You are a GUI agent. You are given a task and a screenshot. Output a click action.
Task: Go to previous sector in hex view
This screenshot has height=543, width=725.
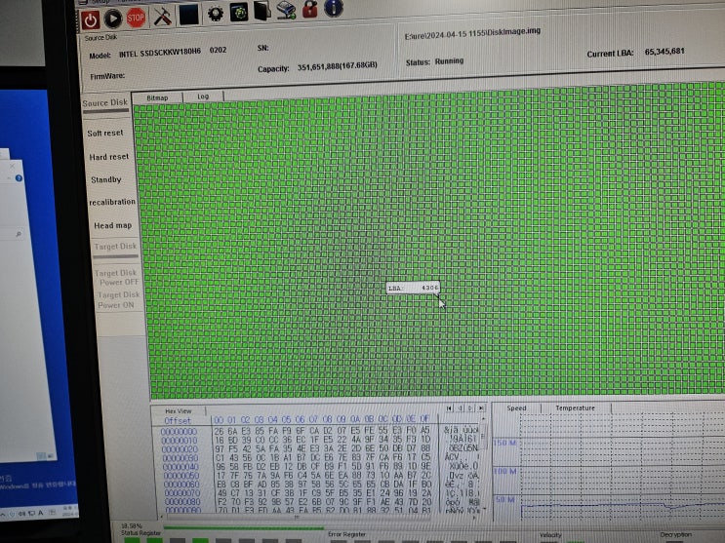pos(460,408)
